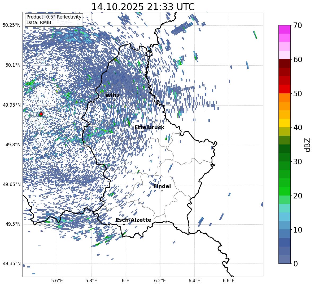Click the title 14.10.2025 21:33 UTC

pyautogui.click(x=143, y=7)
